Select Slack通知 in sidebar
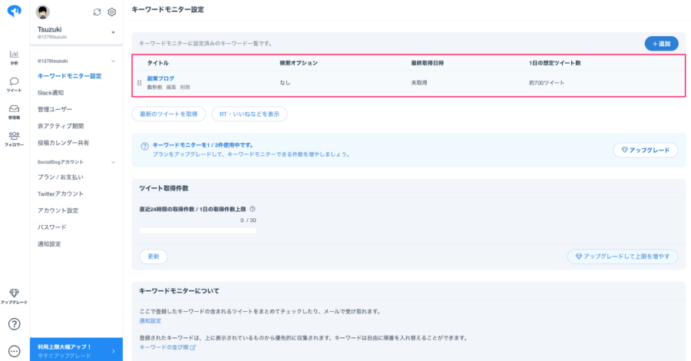This screenshot has height=361, width=691. [51, 93]
